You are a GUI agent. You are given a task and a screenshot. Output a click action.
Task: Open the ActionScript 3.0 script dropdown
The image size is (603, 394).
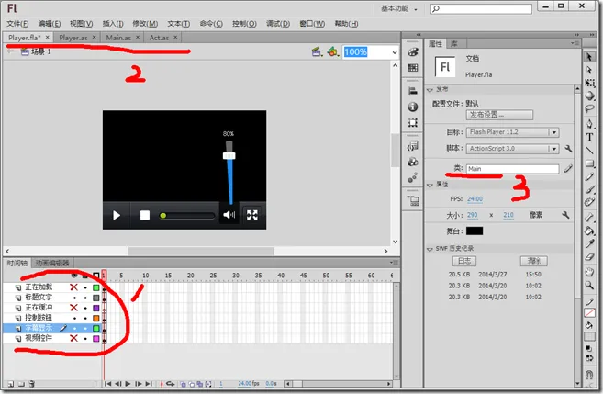(x=513, y=148)
